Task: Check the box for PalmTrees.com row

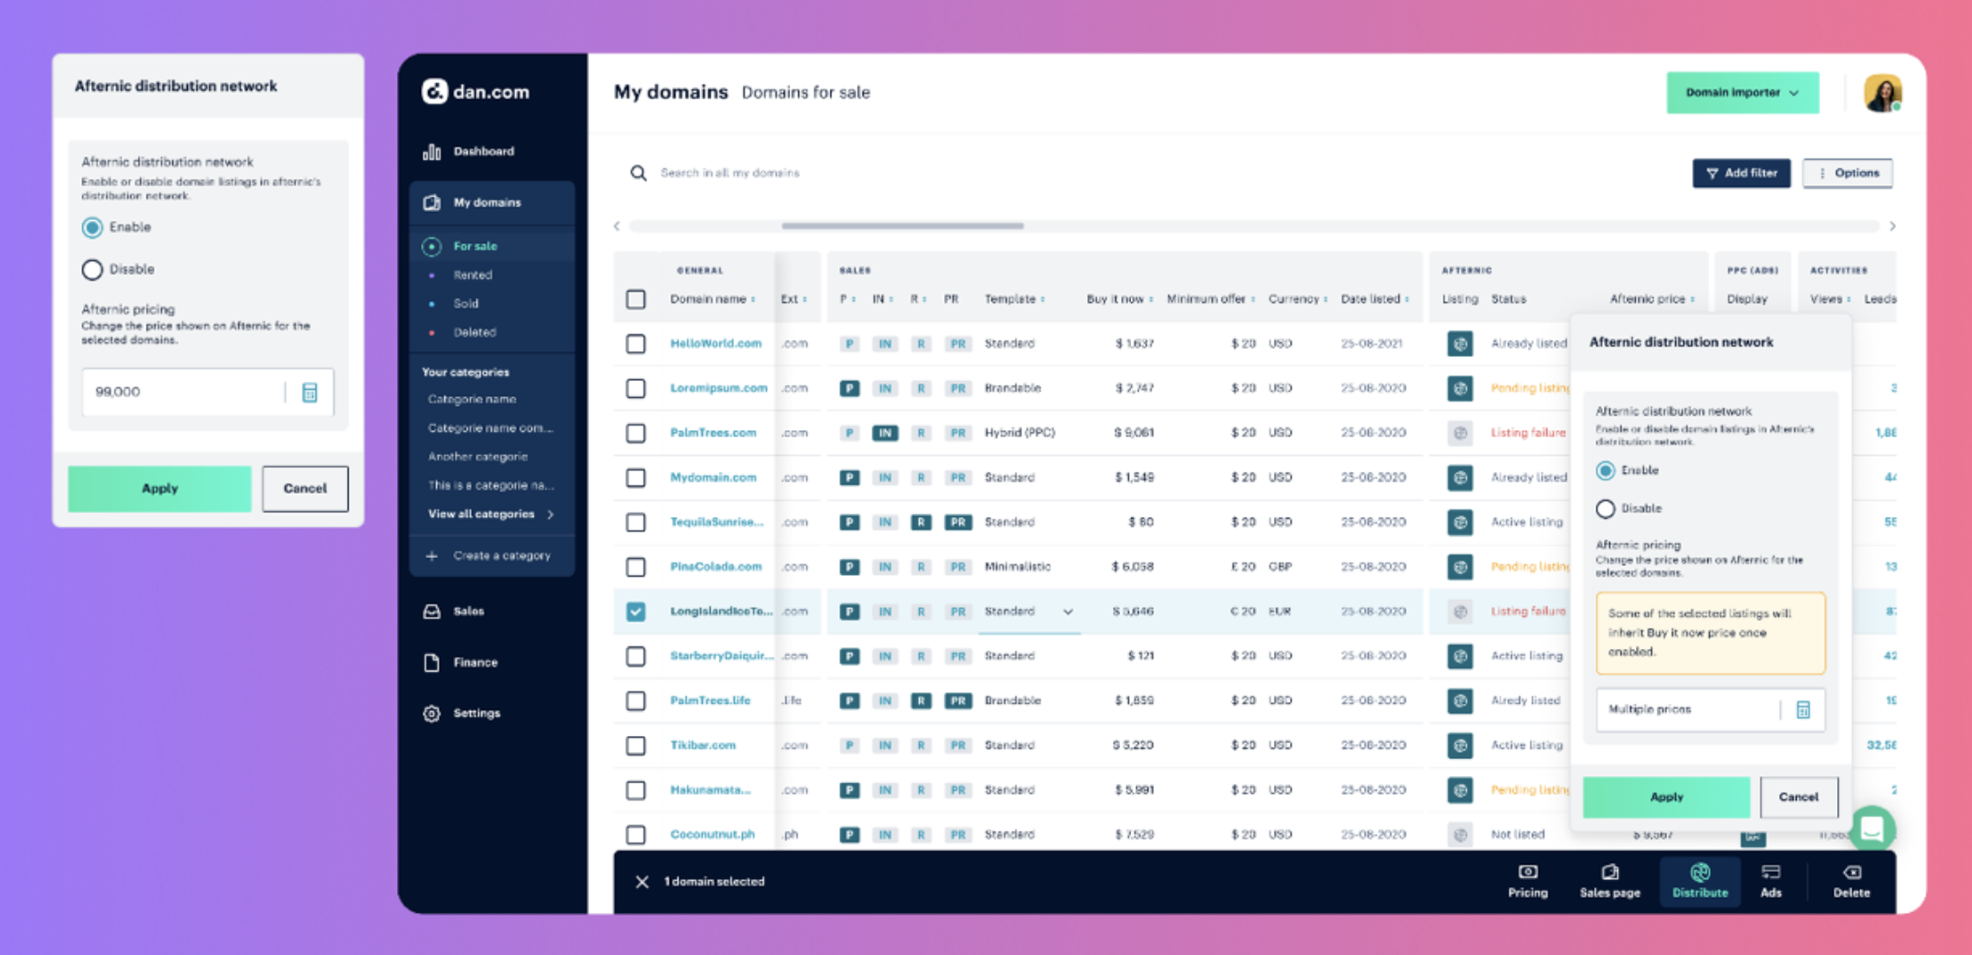Action: click(x=636, y=433)
